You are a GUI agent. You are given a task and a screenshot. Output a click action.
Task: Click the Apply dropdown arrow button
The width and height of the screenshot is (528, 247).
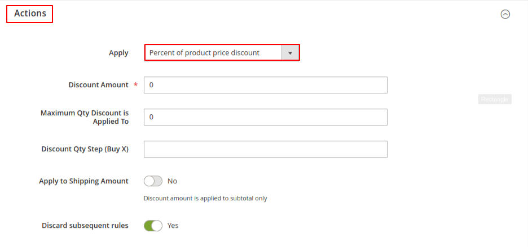point(290,53)
